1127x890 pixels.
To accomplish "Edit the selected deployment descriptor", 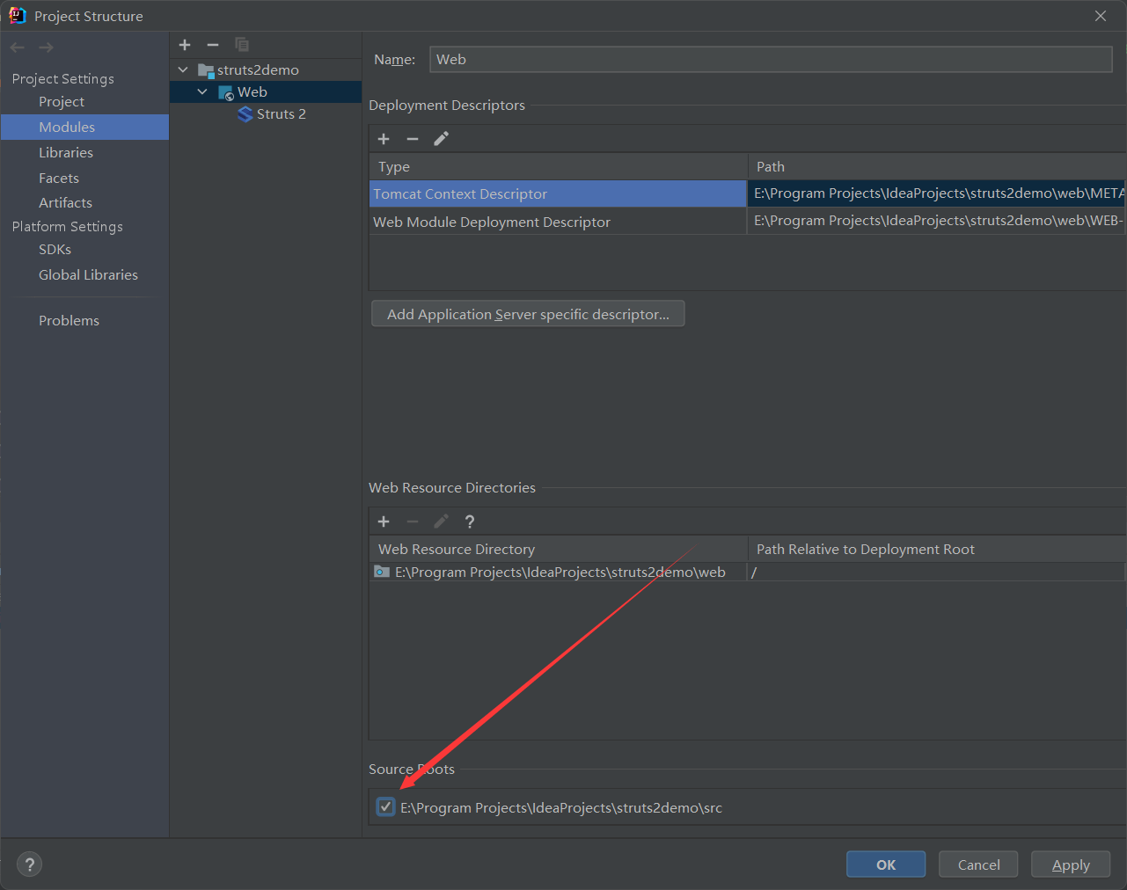I will (x=442, y=139).
